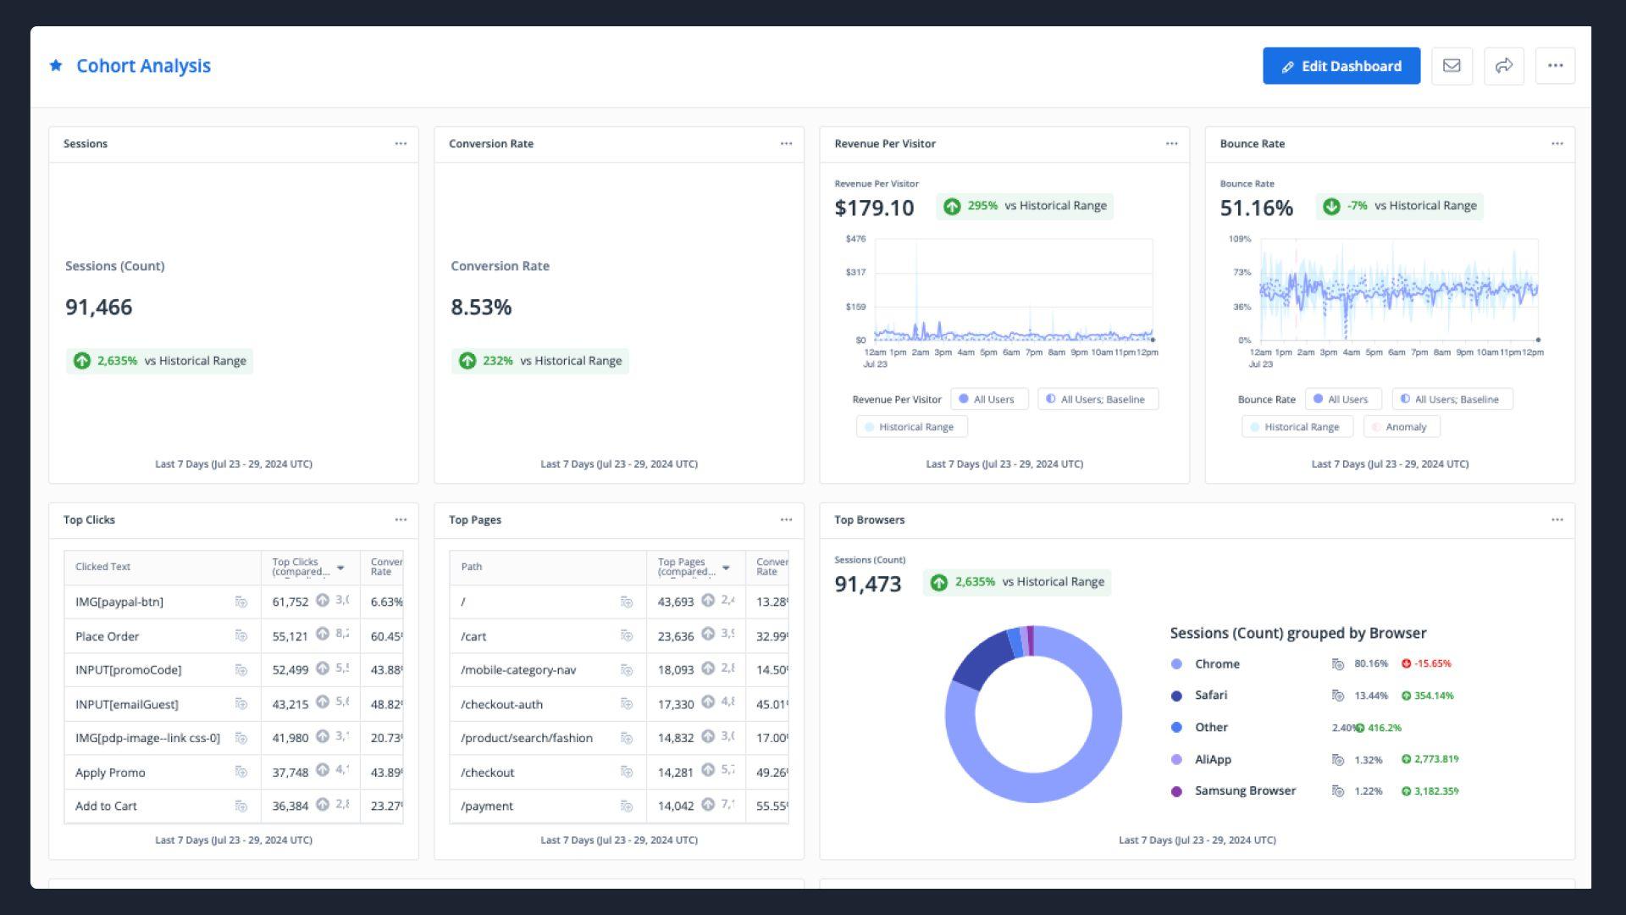Select the Sessions tab metric card
This screenshot has width=1626, height=915.
(234, 302)
